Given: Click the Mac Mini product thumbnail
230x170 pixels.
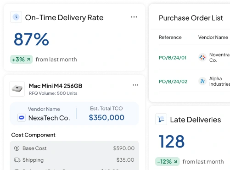Looking at the screenshot, I should (17, 89).
